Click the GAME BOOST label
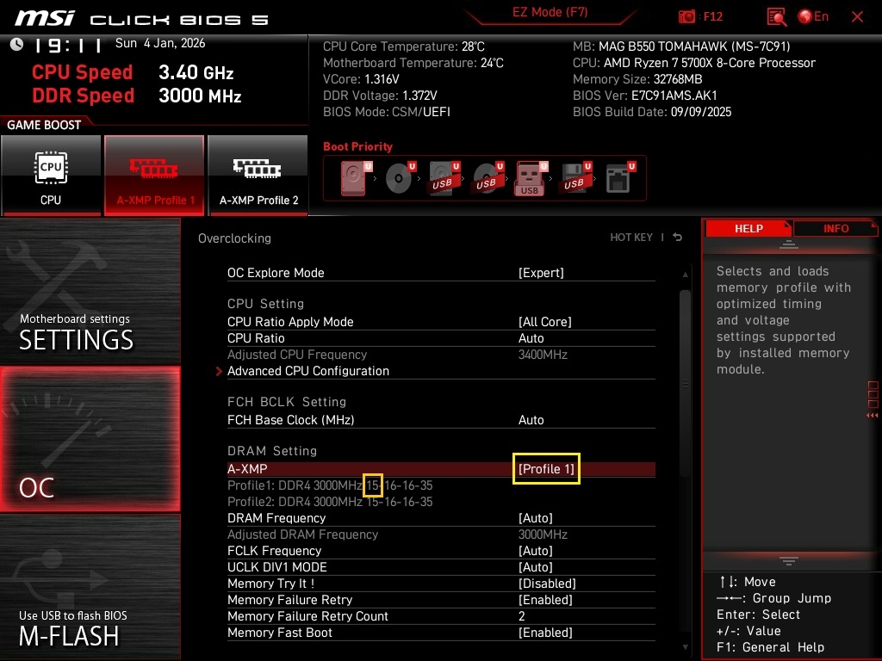 [44, 125]
